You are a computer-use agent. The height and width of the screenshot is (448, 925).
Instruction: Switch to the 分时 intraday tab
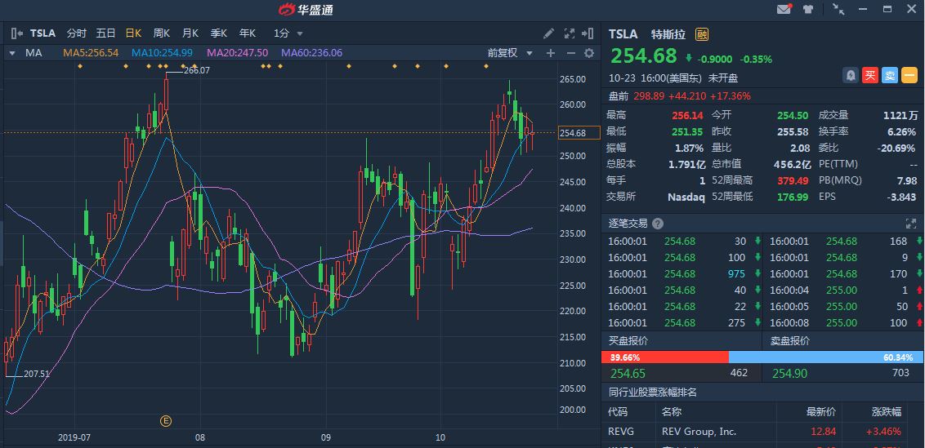click(x=76, y=33)
